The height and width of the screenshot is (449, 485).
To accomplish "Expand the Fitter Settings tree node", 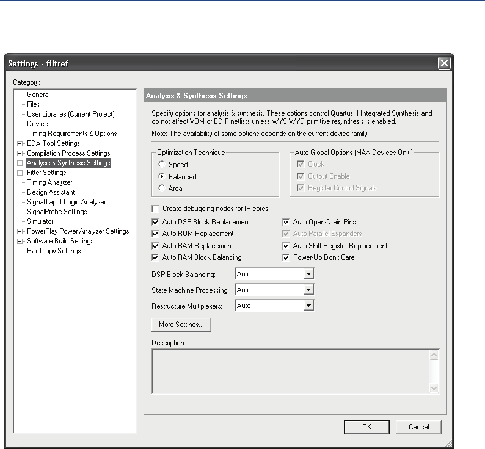I will (x=20, y=173).
